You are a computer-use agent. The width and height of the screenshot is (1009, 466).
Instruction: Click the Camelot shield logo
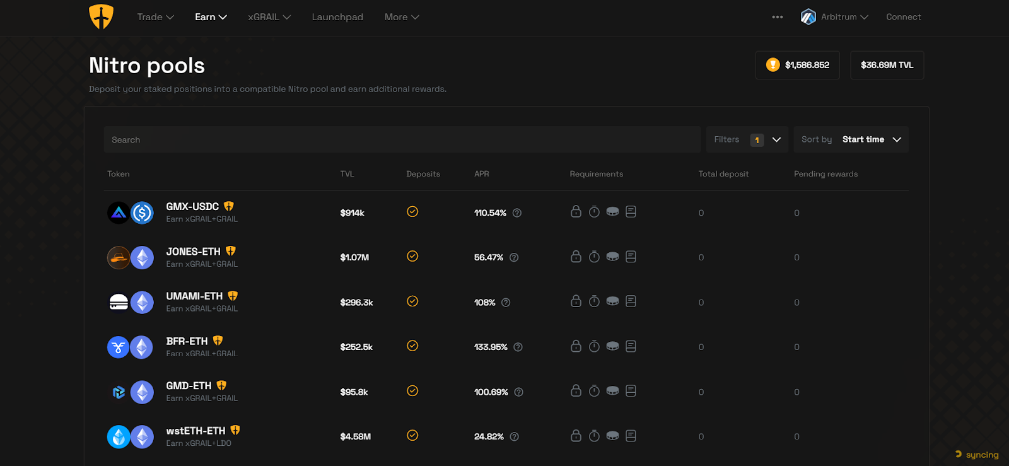click(x=101, y=17)
